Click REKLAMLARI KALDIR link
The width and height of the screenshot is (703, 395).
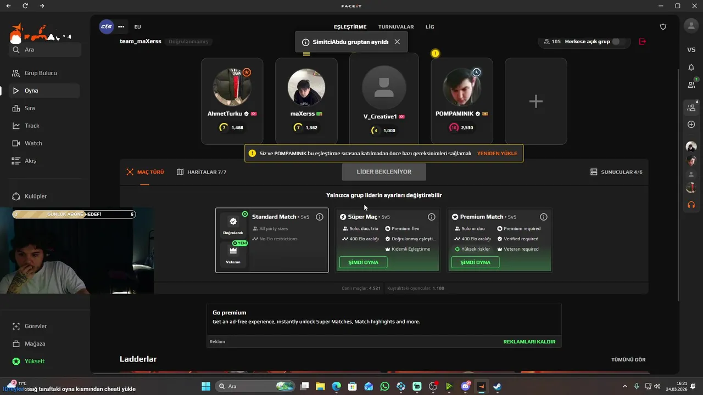[x=529, y=342]
